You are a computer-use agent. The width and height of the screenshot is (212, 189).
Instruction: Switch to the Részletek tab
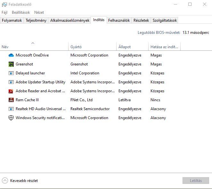point(141,20)
